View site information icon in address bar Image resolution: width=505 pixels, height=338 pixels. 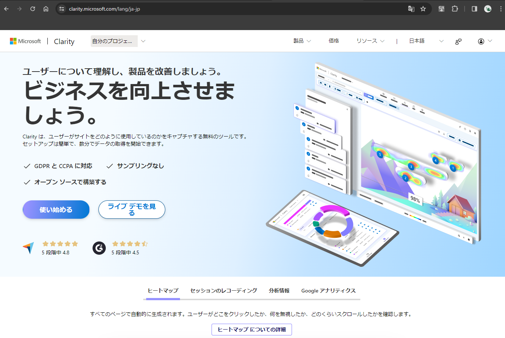(x=62, y=9)
